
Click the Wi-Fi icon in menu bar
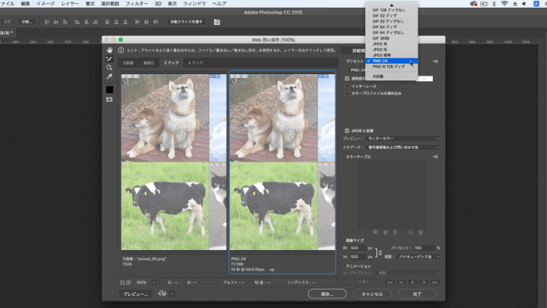click(x=504, y=3)
